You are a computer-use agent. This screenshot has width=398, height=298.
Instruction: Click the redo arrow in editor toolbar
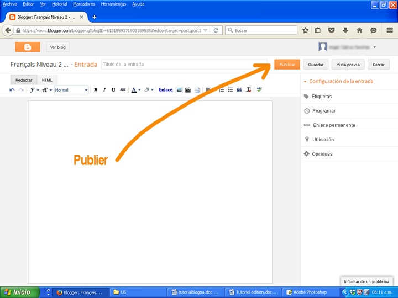coord(22,90)
